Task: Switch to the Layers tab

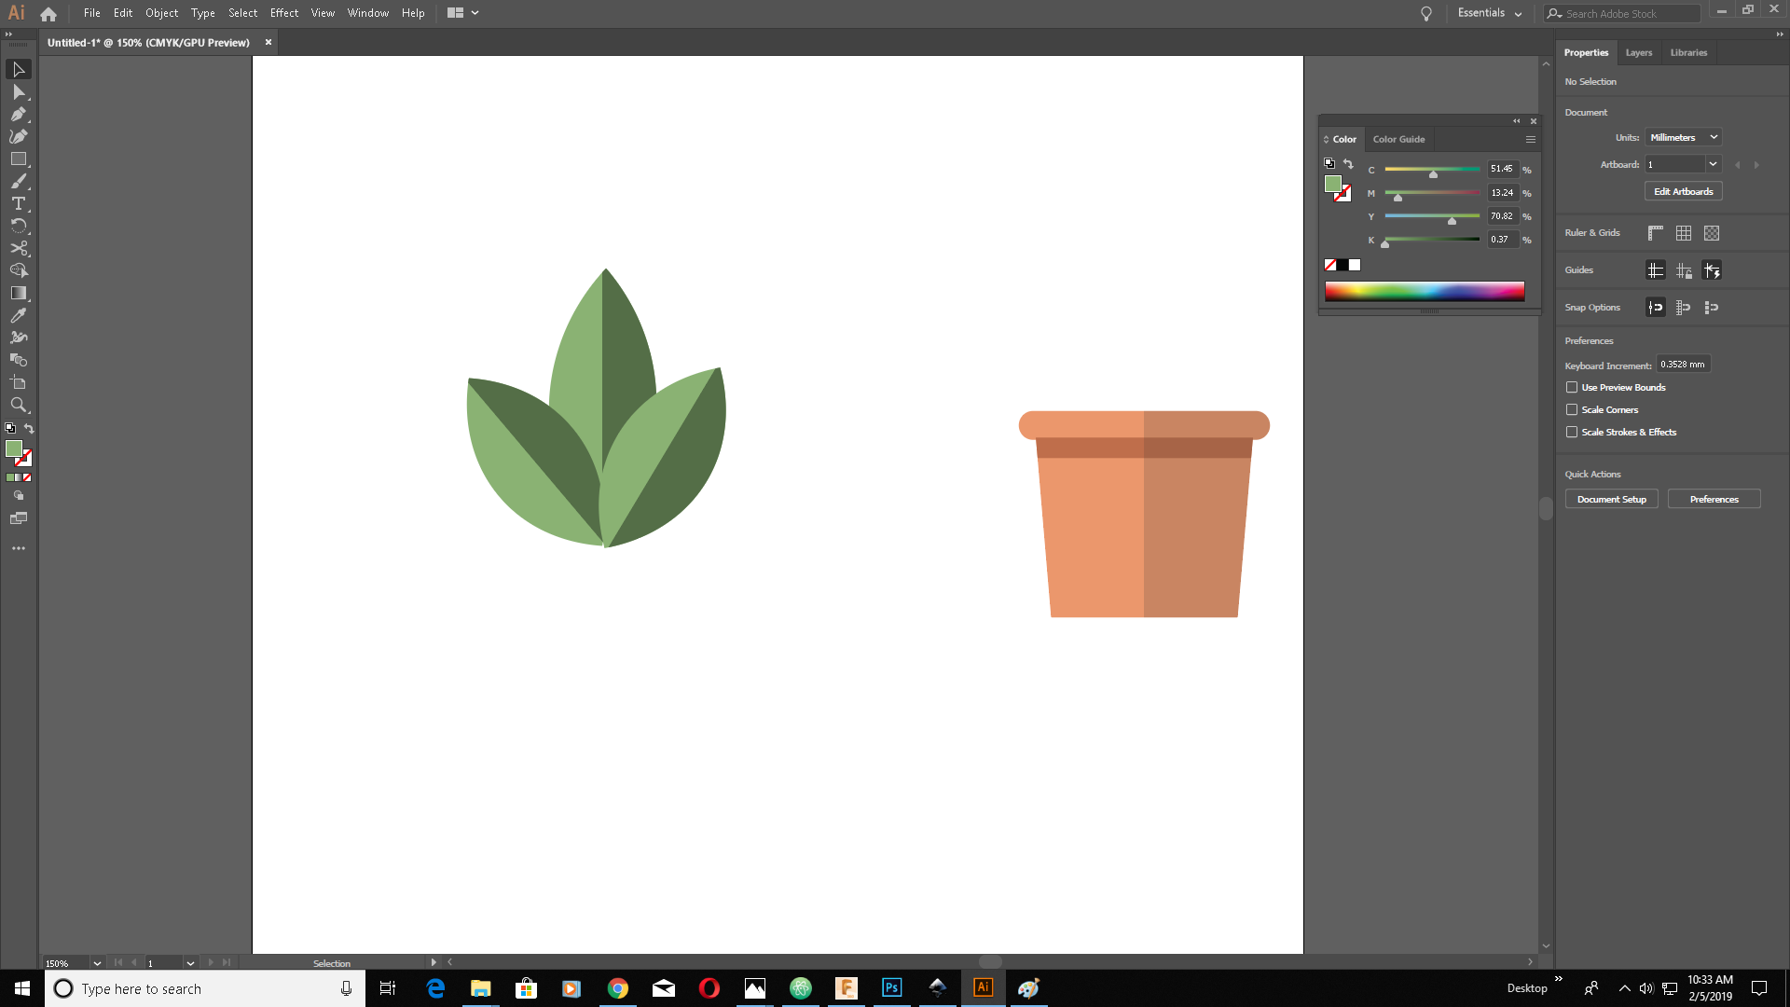Action: coord(1638,53)
